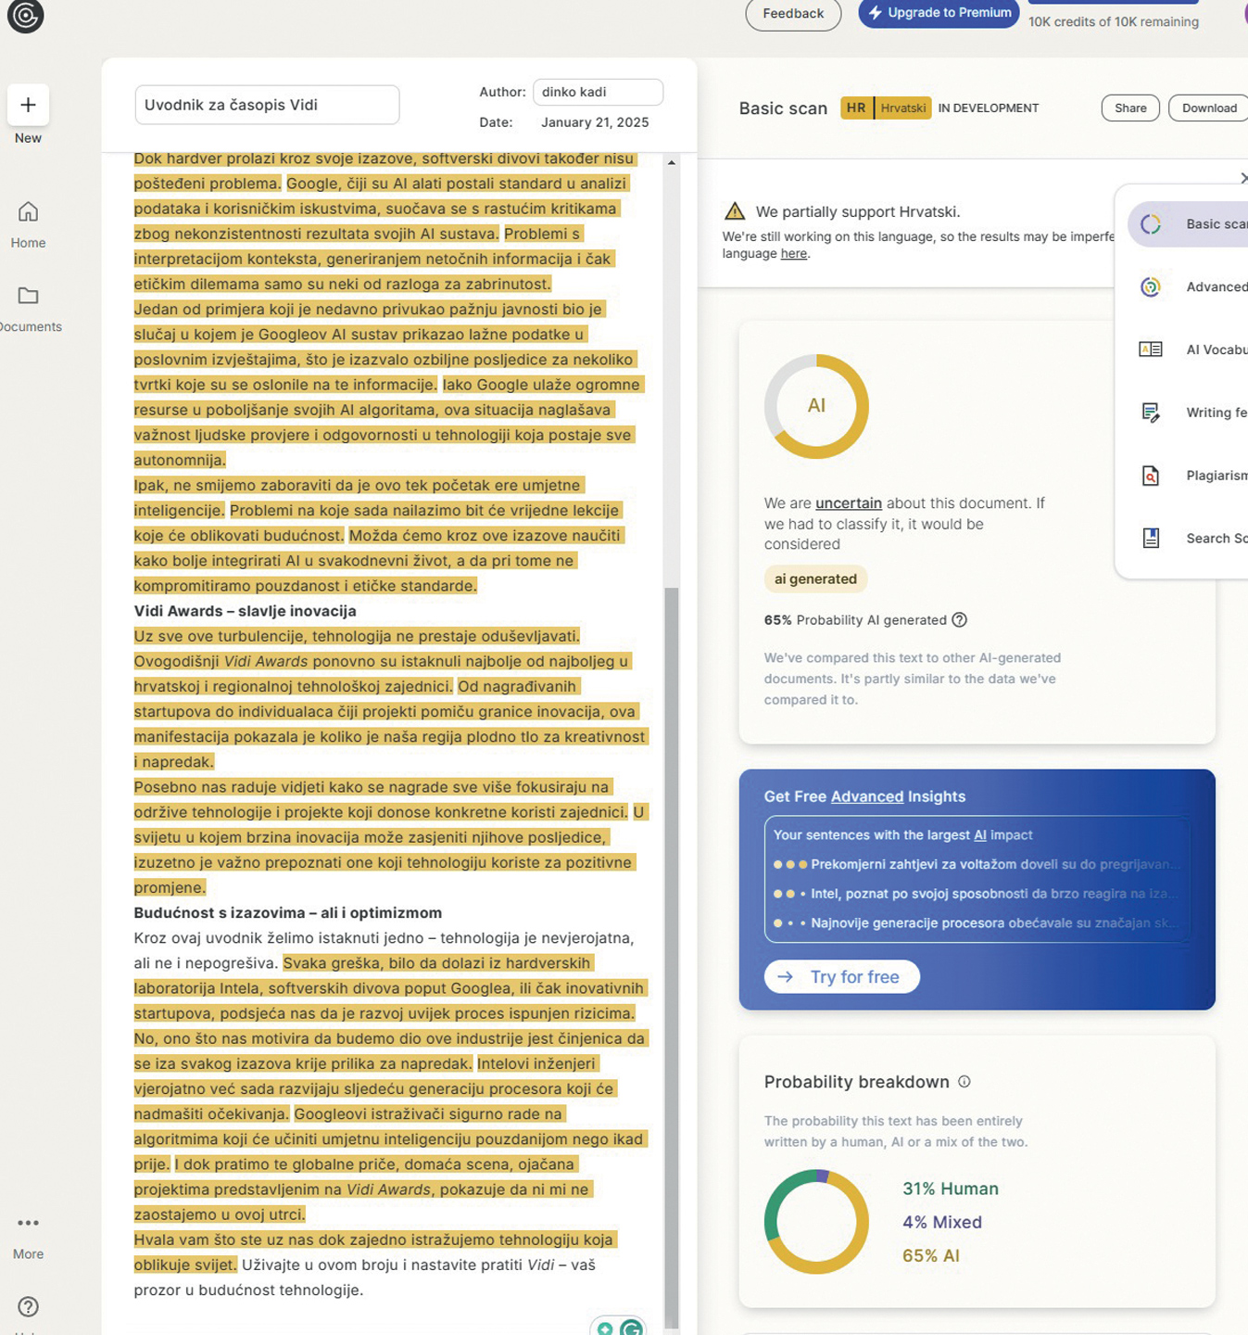The image size is (1248, 1335).
Task: Open Search Sources option
Action: 1151,539
